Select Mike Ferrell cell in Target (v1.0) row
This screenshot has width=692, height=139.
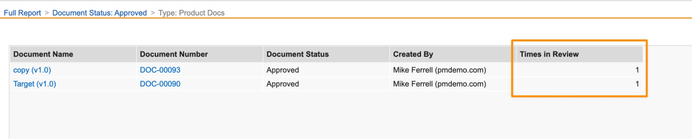click(x=439, y=84)
